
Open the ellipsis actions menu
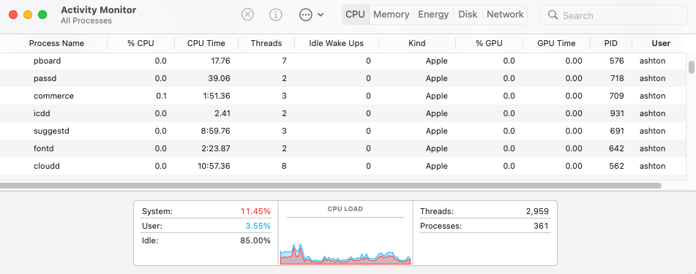point(311,15)
